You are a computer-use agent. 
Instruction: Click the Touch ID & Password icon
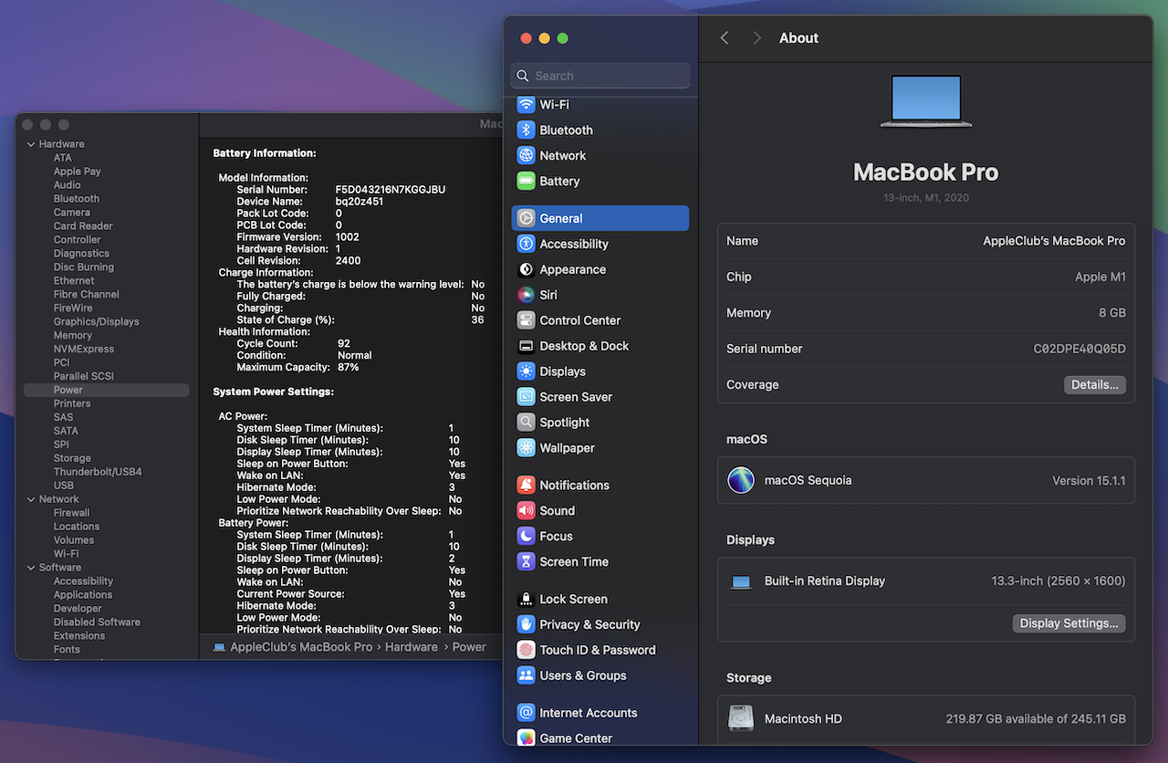[526, 651]
